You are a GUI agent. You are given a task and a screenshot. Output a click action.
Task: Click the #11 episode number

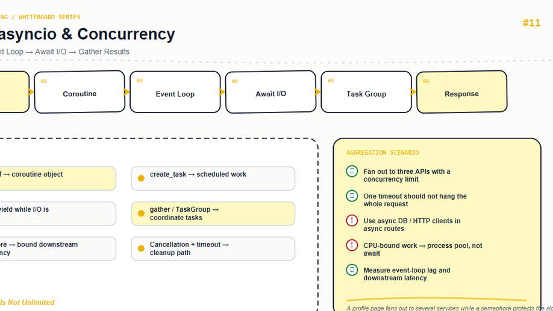[531, 23]
